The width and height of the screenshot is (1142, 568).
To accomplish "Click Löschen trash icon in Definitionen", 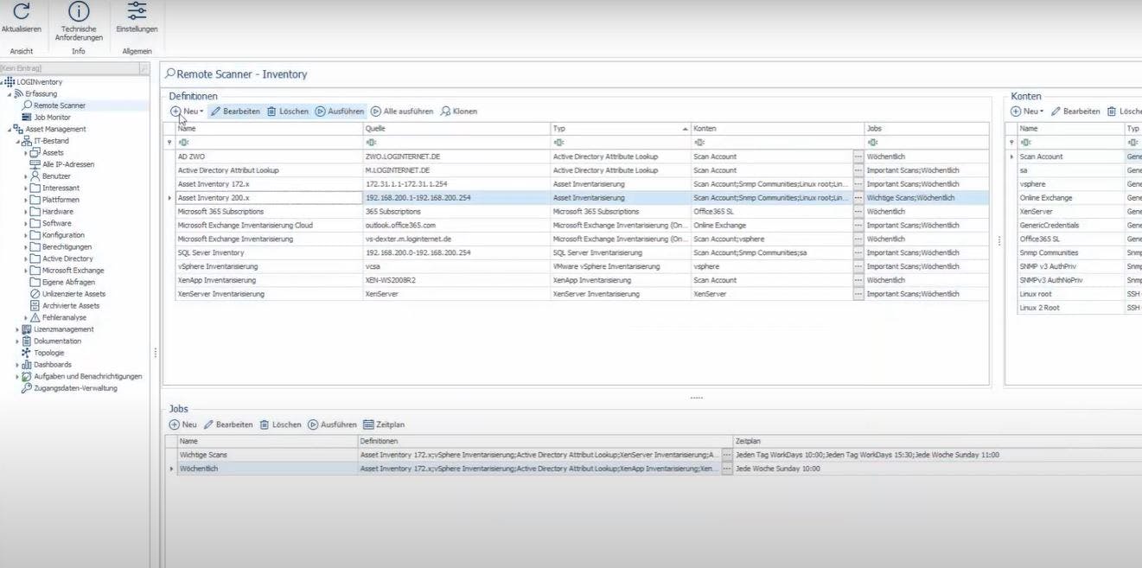I will click(x=287, y=112).
